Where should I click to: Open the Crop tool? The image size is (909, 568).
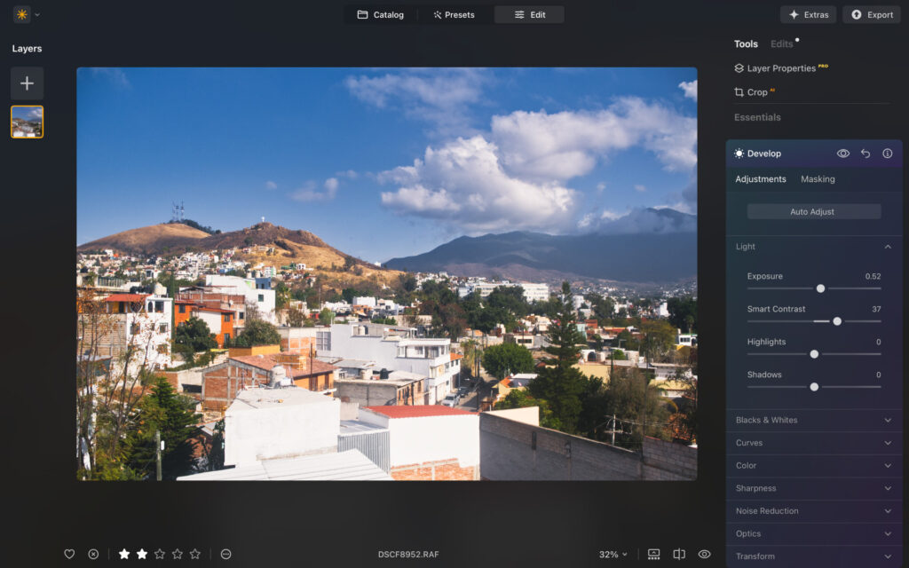pos(755,91)
